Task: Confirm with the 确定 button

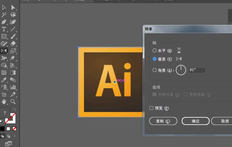Action: pos(196,121)
